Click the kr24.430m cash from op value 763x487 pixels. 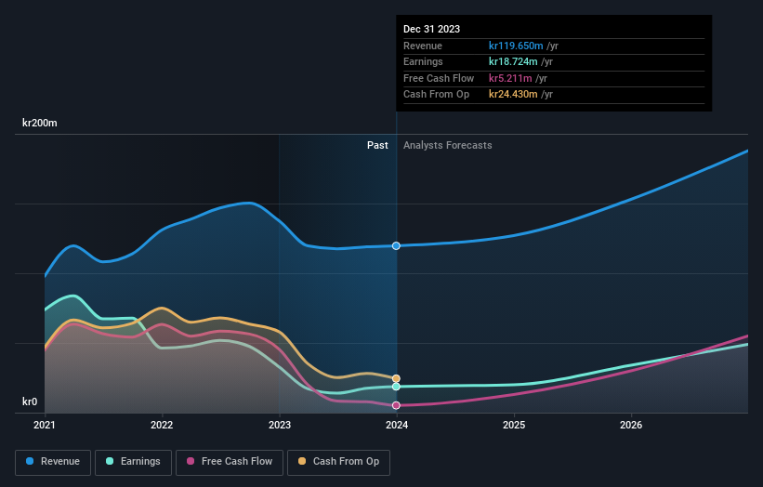coord(513,94)
